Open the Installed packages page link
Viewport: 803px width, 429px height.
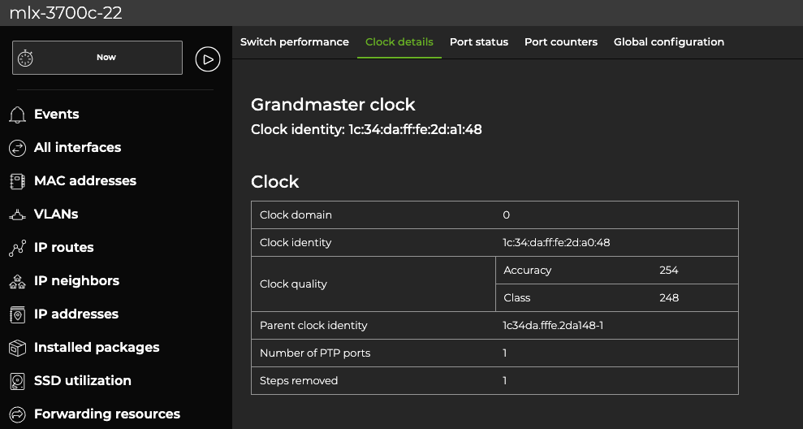(x=96, y=348)
